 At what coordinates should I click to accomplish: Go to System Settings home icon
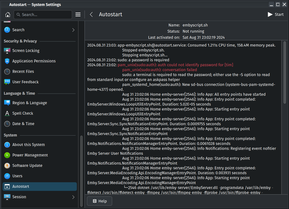pyautogui.click(x=8, y=15)
